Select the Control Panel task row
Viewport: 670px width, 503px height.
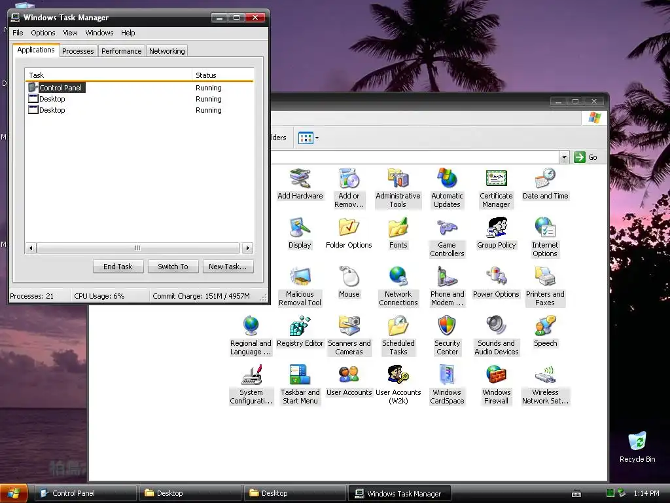[139, 88]
